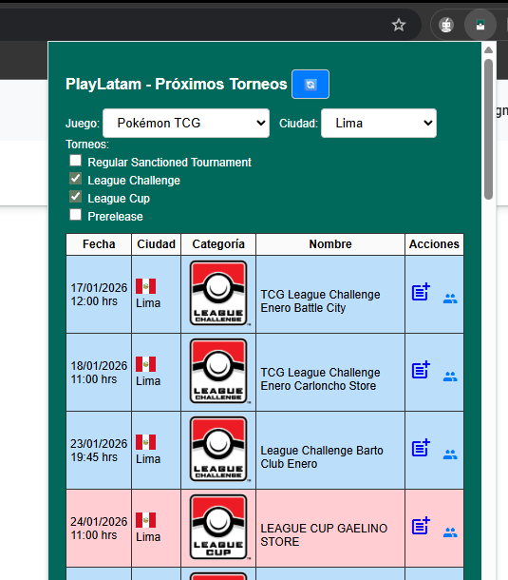The height and width of the screenshot is (580, 508).
Task: Click Peru flag in 24/01/2026 row
Action: (x=145, y=520)
